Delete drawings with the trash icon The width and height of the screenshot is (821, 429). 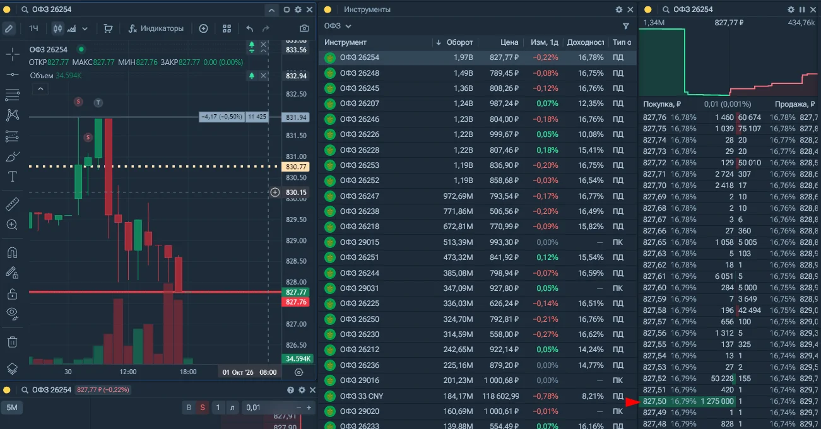click(x=12, y=341)
